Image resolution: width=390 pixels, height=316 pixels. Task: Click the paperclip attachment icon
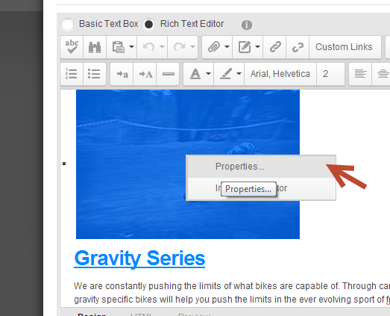tap(214, 47)
